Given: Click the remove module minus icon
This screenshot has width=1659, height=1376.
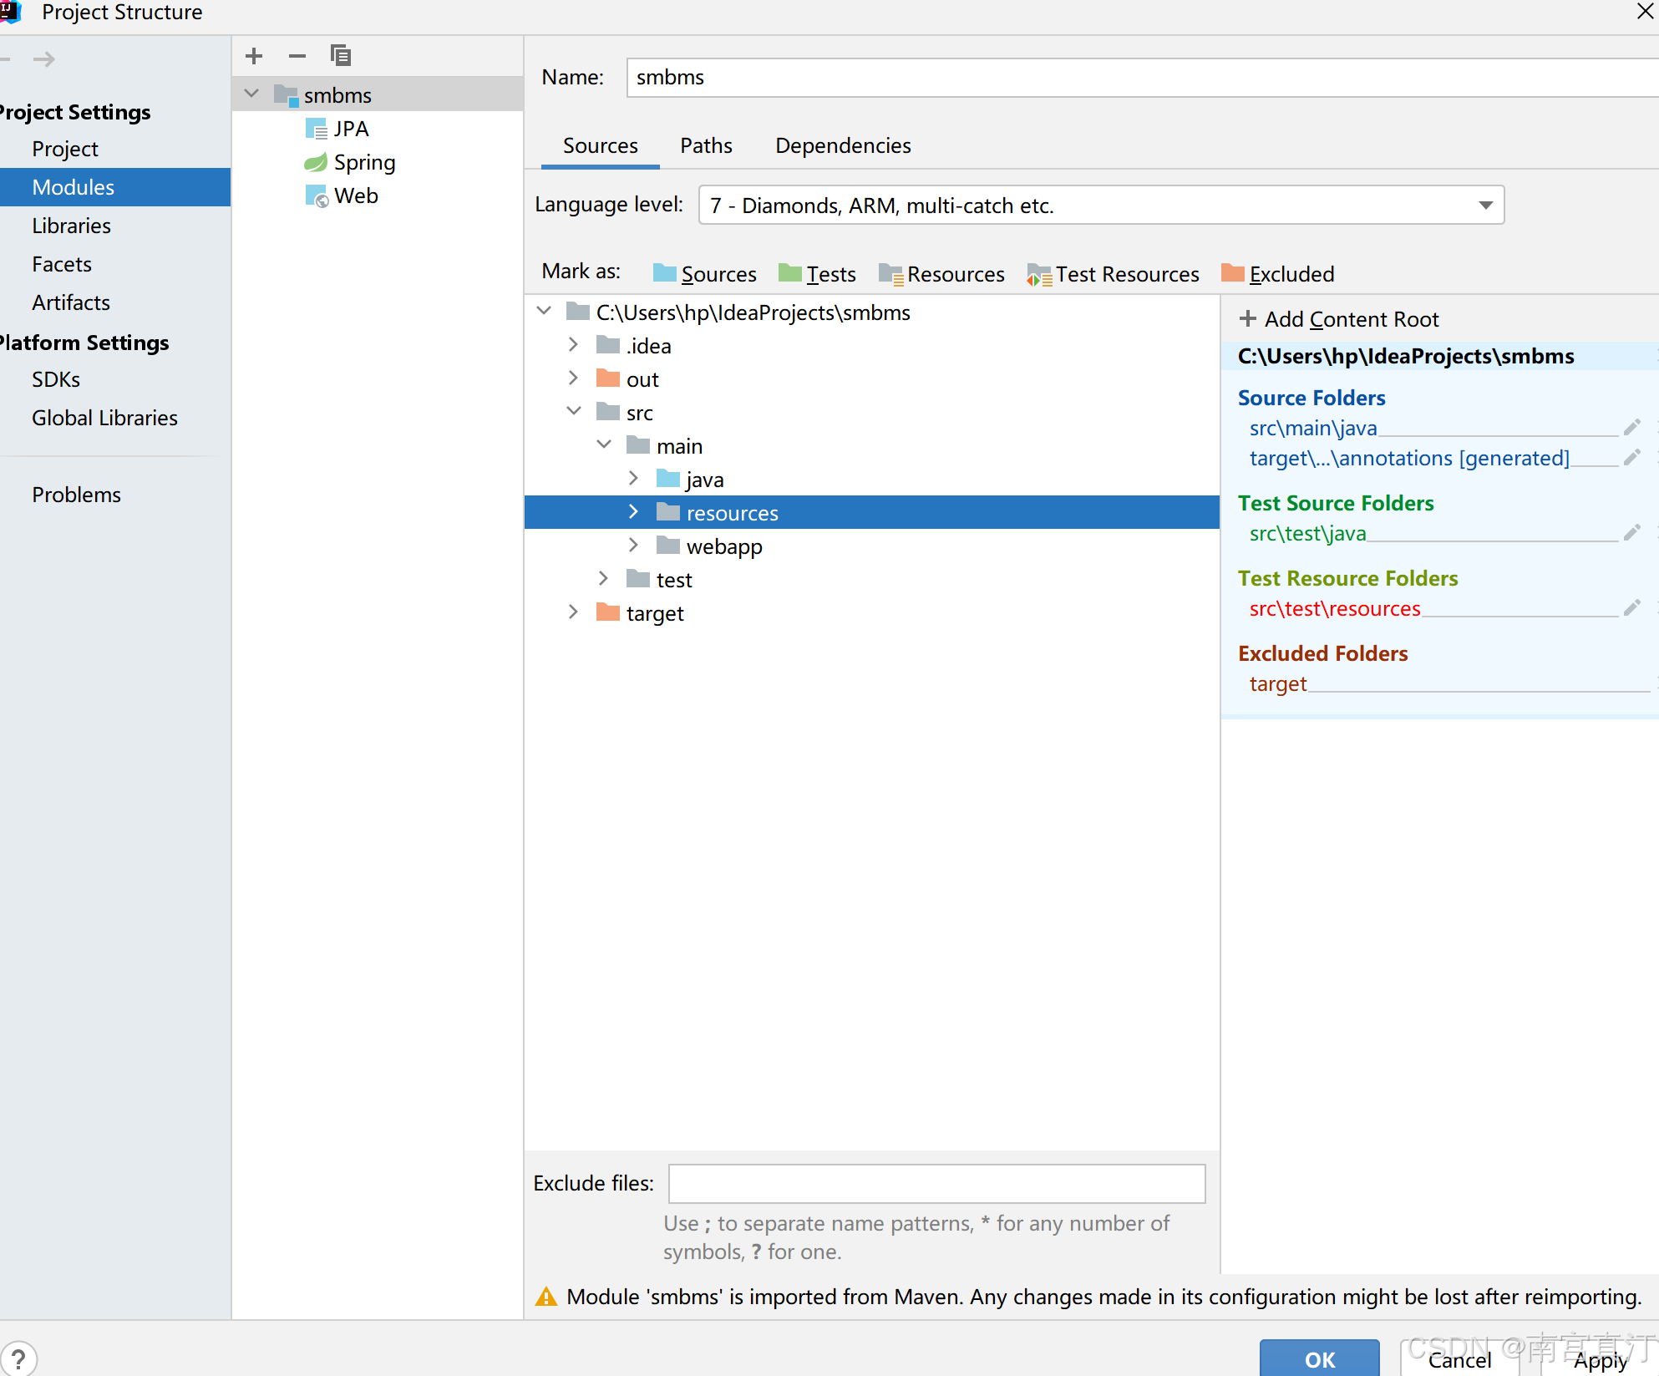Looking at the screenshot, I should coord(297,56).
